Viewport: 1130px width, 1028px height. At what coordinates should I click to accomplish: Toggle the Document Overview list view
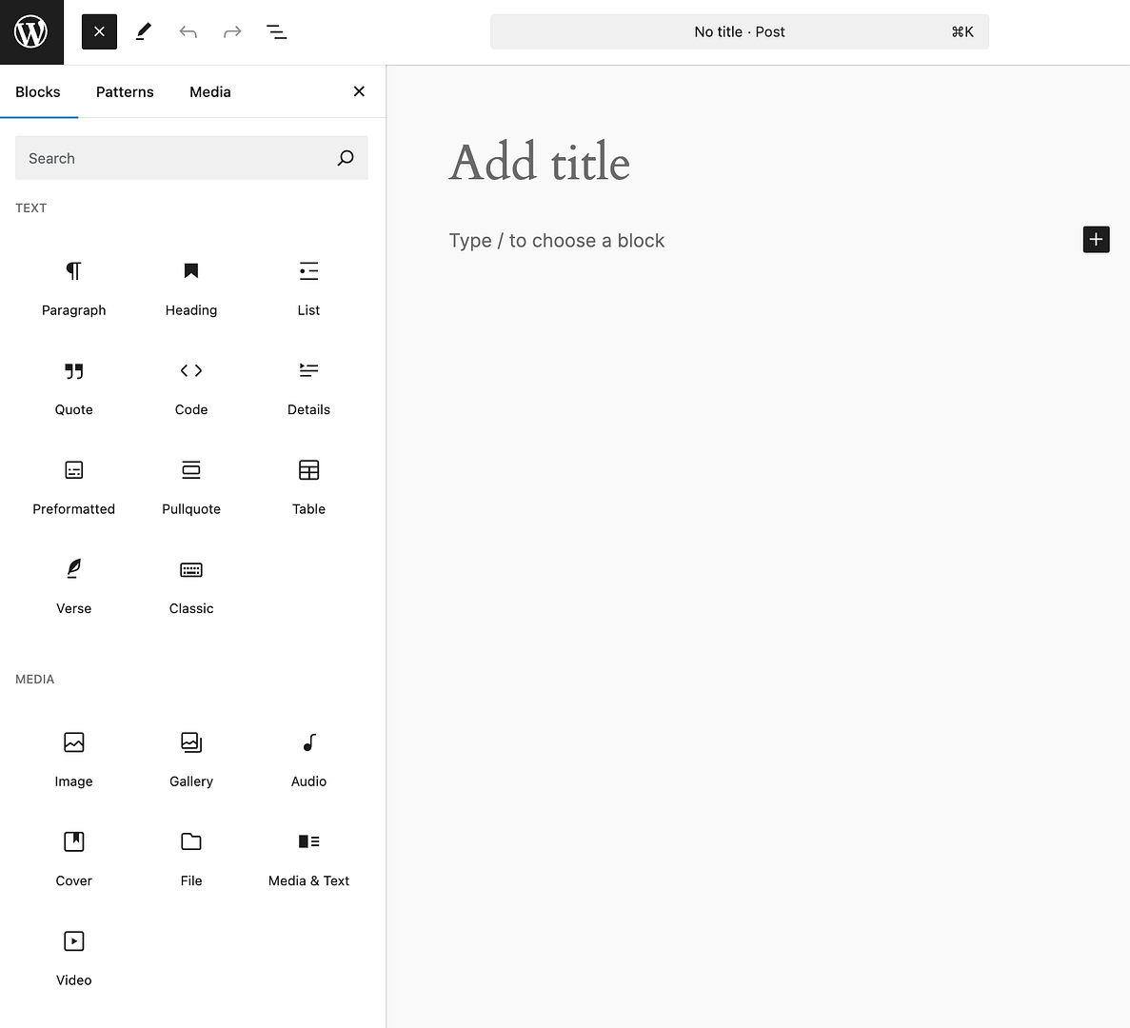[277, 32]
